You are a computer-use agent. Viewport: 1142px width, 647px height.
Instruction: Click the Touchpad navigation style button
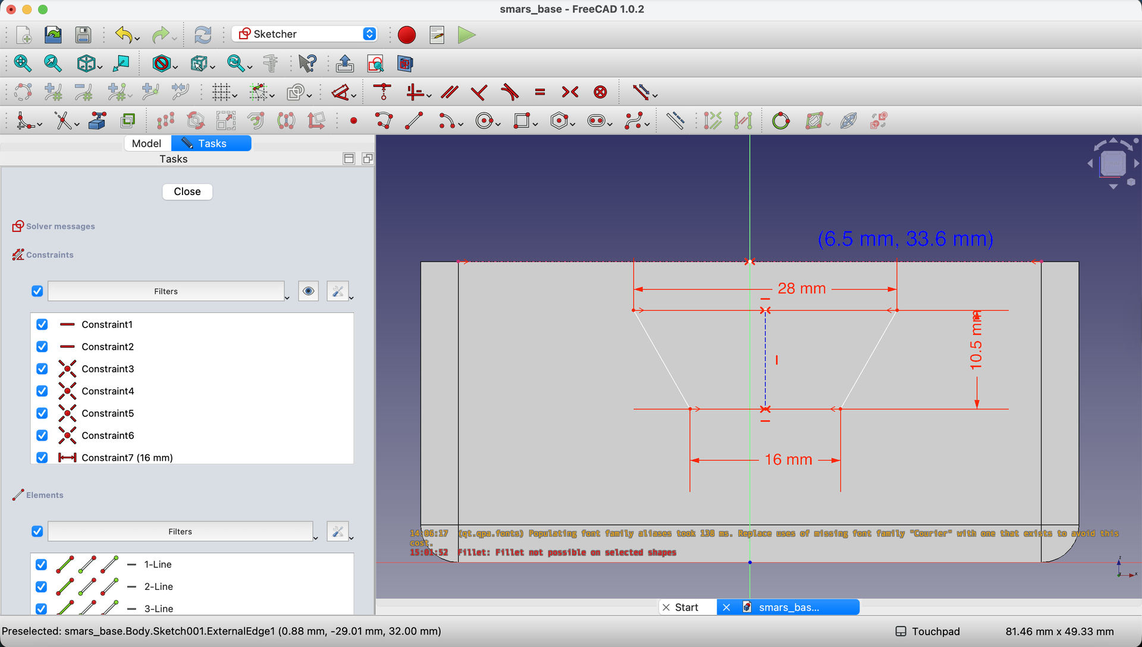[x=928, y=632]
